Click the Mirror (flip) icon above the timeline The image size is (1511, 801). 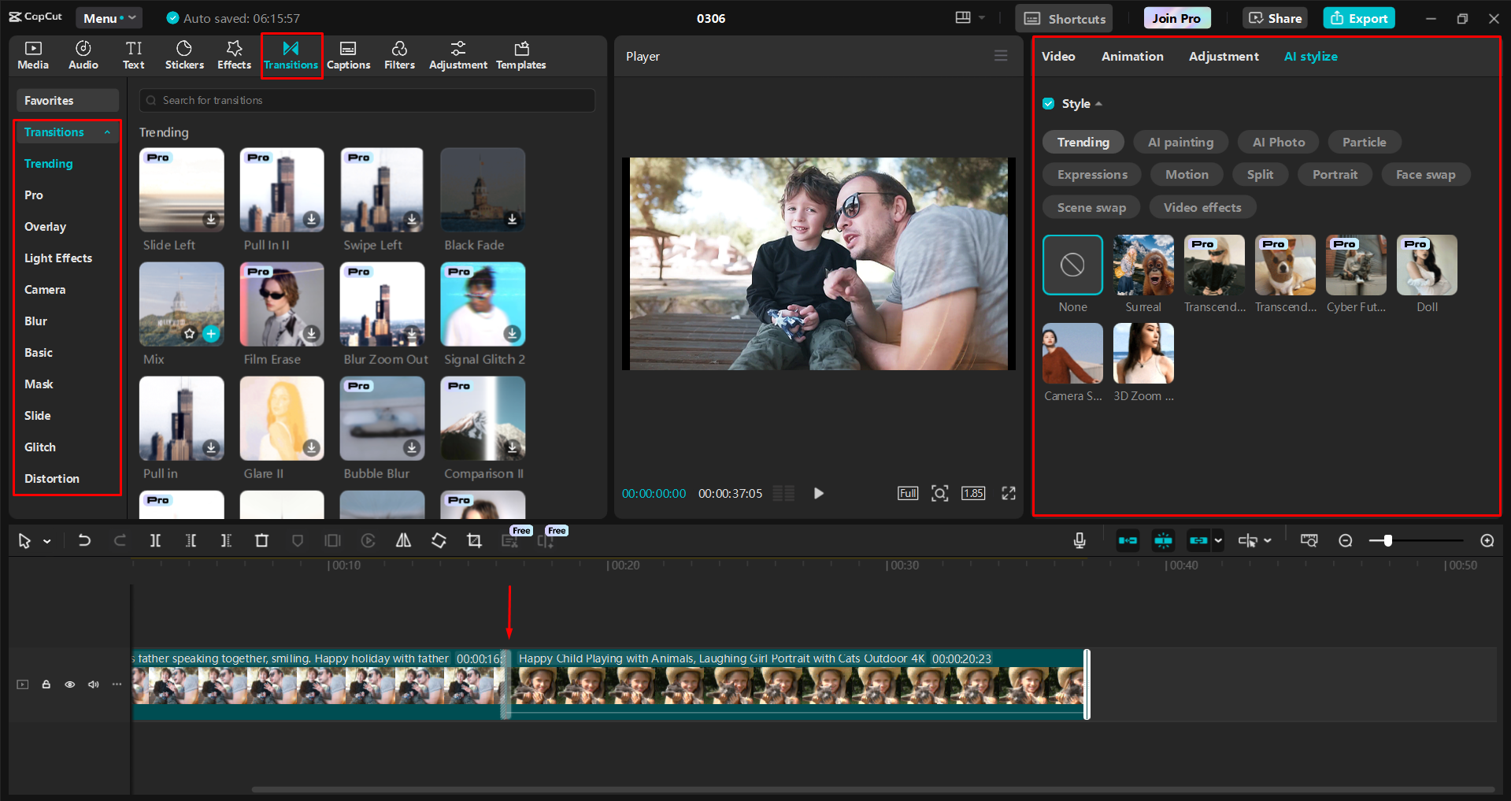click(x=402, y=540)
